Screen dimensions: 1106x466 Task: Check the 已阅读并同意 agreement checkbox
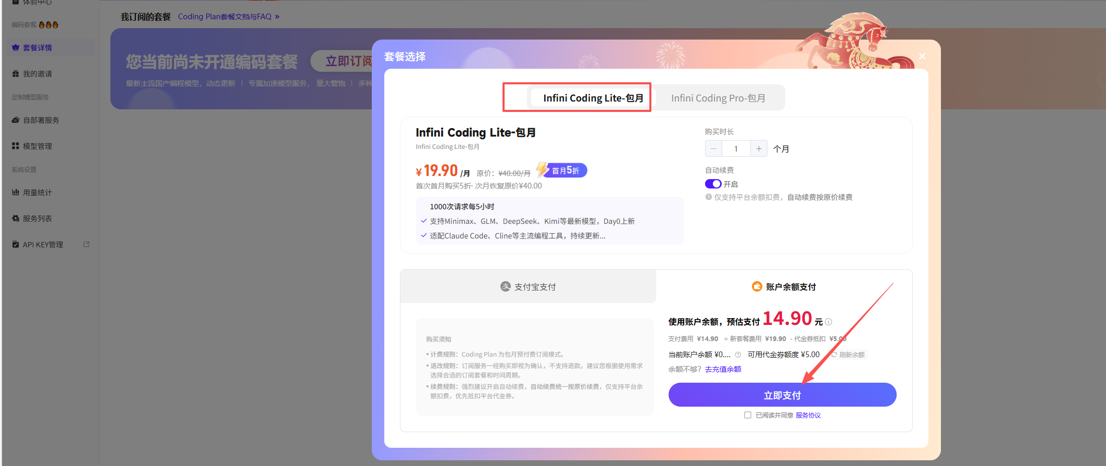tap(748, 415)
